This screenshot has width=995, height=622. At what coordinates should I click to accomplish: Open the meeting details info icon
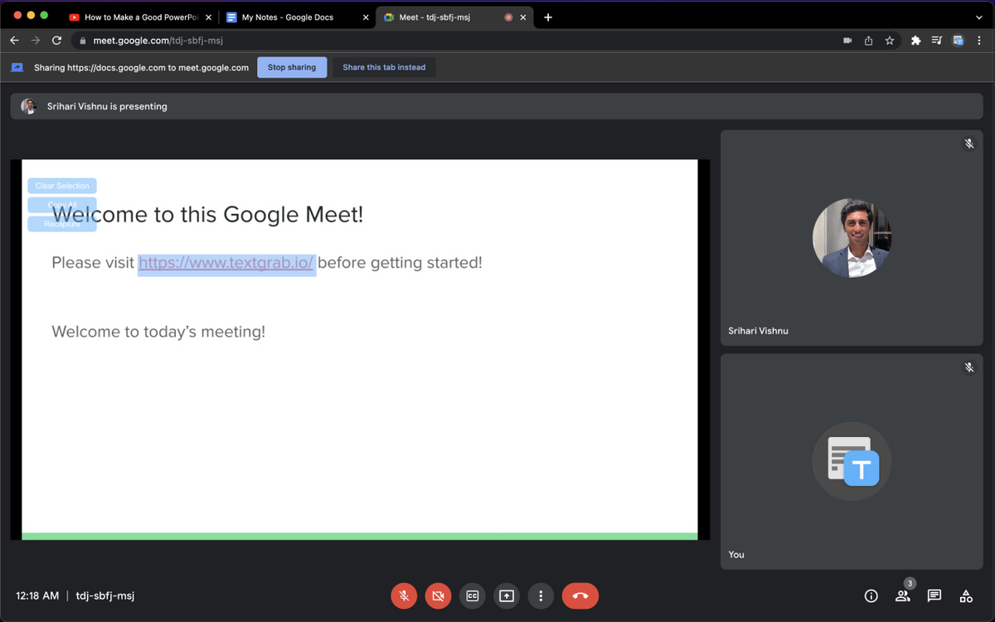871,595
